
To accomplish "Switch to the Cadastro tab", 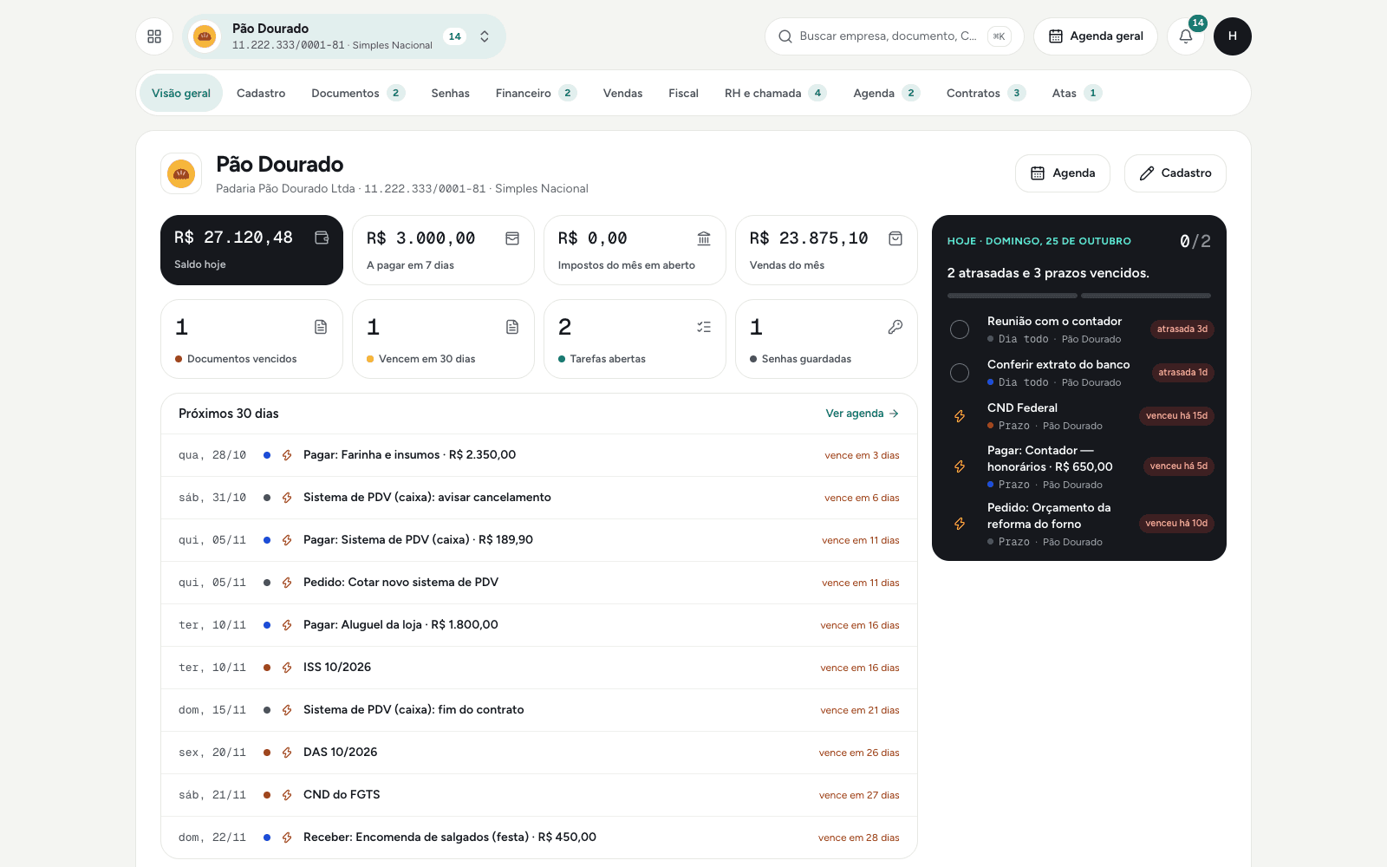I will click(x=261, y=93).
